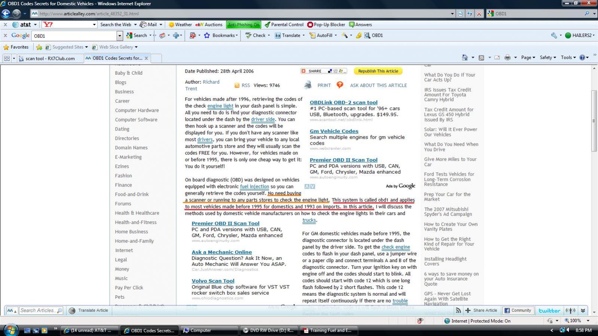Open the Premier OBD II Scan Tool link
Screen dimensions: 598x336
[343, 160]
